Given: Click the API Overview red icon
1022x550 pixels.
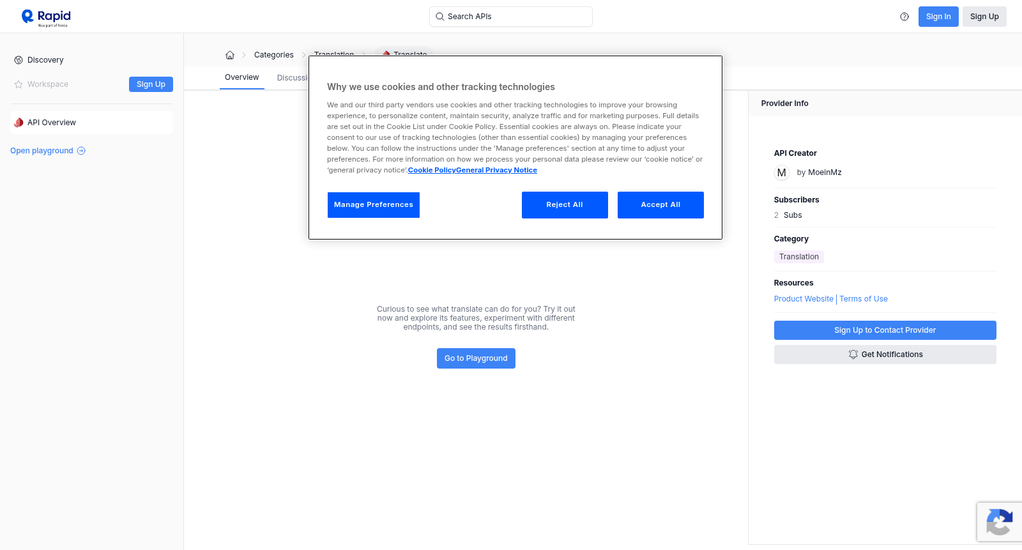Looking at the screenshot, I should pyautogui.click(x=19, y=123).
